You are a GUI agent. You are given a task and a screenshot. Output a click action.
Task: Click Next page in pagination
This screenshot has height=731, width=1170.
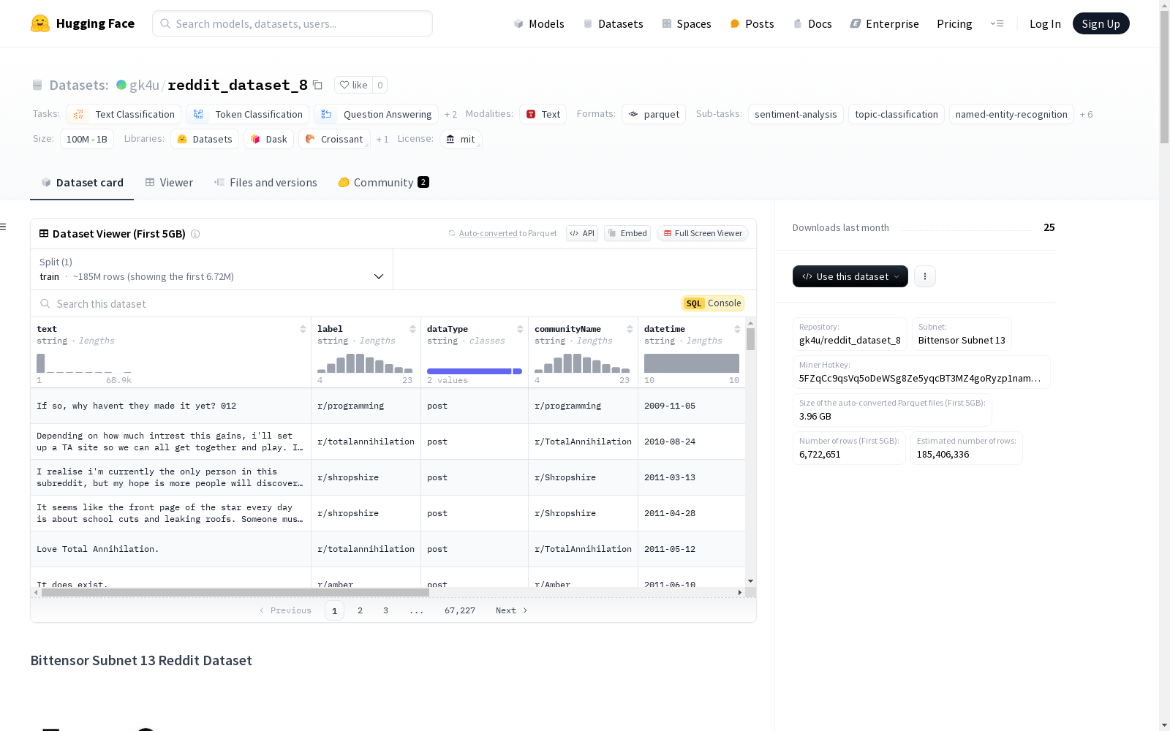[x=511, y=610]
